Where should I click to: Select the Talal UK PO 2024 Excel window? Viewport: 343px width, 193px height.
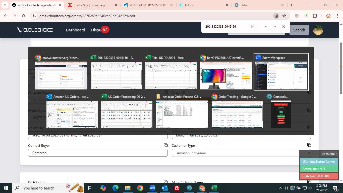click(x=171, y=72)
